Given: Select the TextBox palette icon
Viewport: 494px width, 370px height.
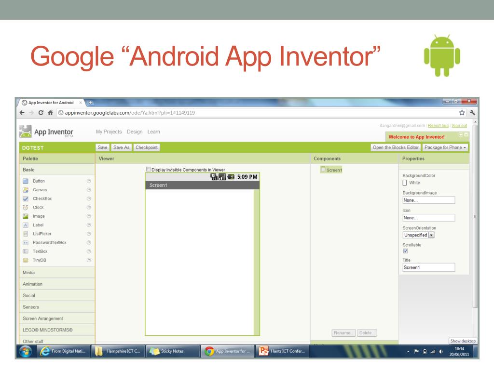Looking at the screenshot, I should (26, 251).
